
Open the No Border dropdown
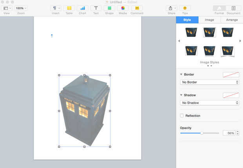(x=210, y=82)
